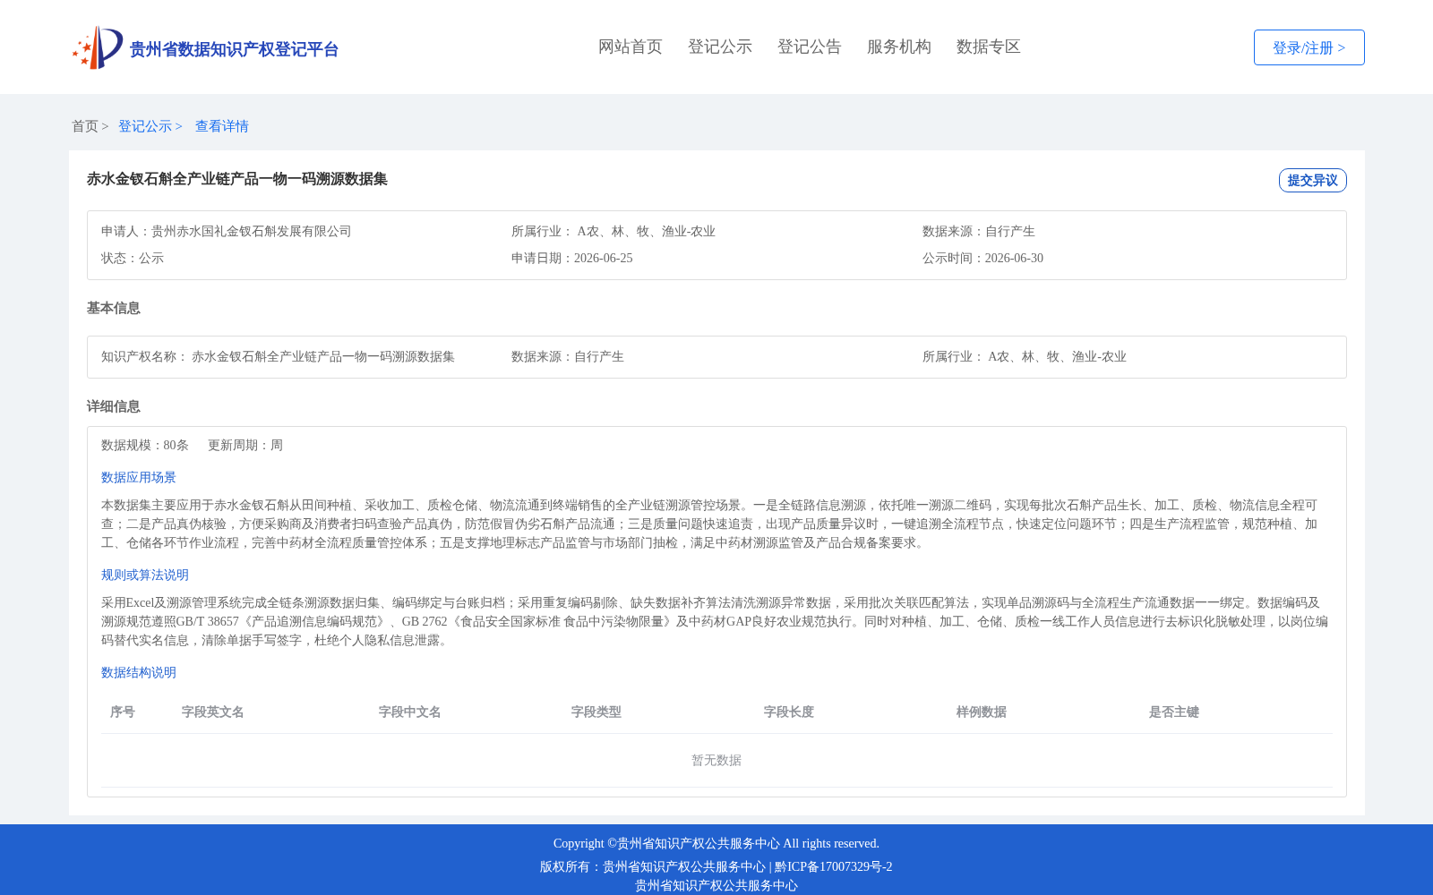Select 数据专区 in the top navigation
This screenshot has width=1433, height=895.
tap(989, 47)
